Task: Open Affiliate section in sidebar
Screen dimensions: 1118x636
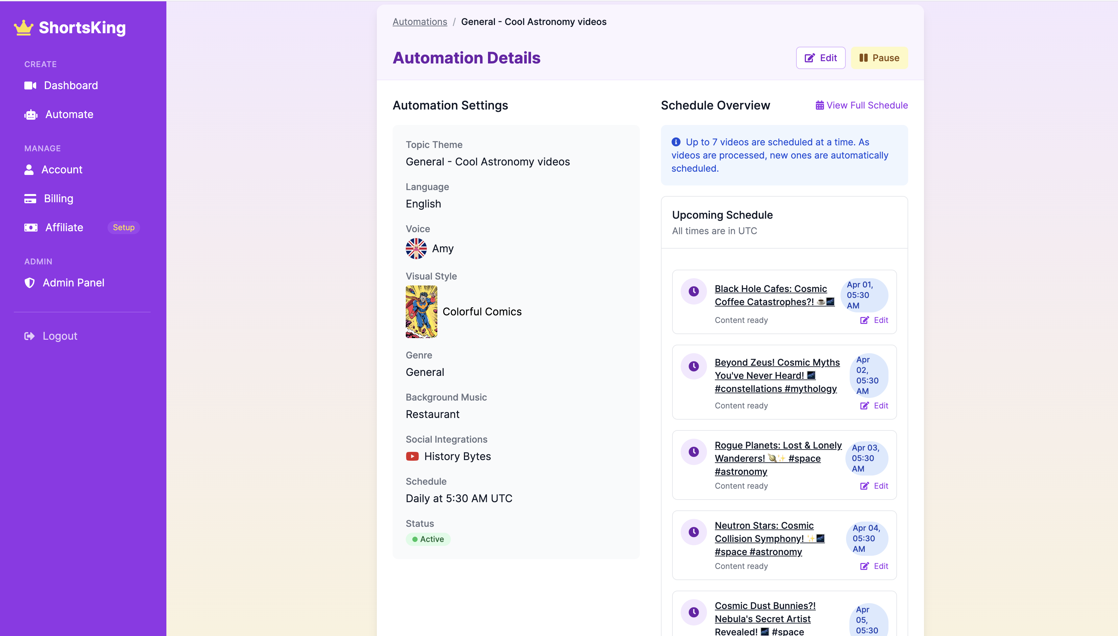Action: coord(64,228)
